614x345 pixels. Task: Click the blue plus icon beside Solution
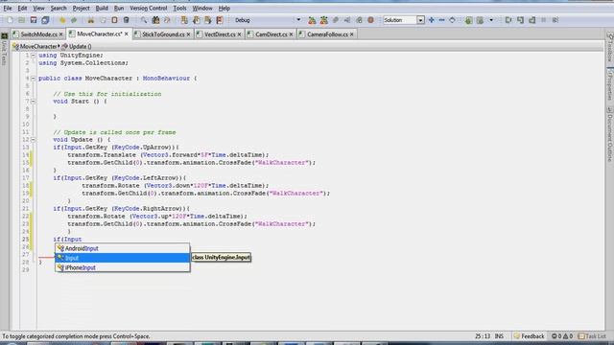[431, 20]
